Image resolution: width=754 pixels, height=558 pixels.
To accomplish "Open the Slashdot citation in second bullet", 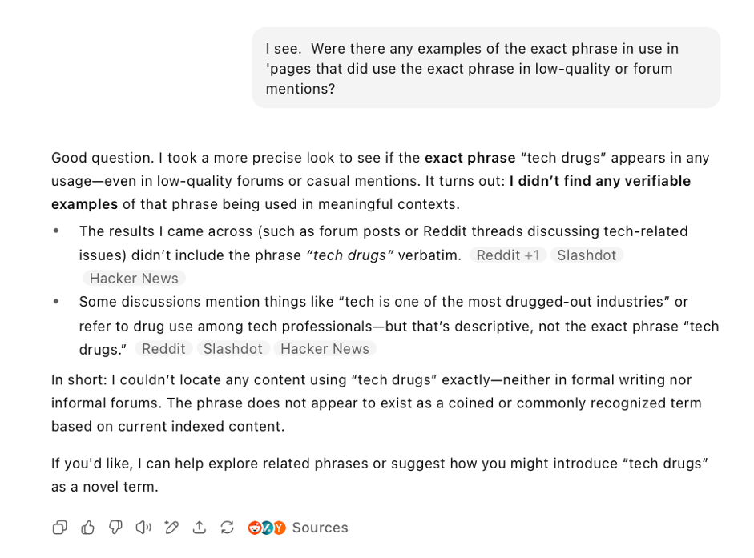I will point(232,349).
